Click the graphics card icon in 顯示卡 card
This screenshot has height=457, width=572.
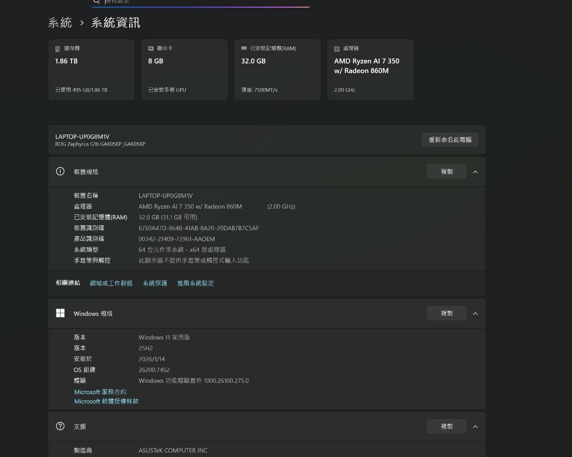(151, 49)
